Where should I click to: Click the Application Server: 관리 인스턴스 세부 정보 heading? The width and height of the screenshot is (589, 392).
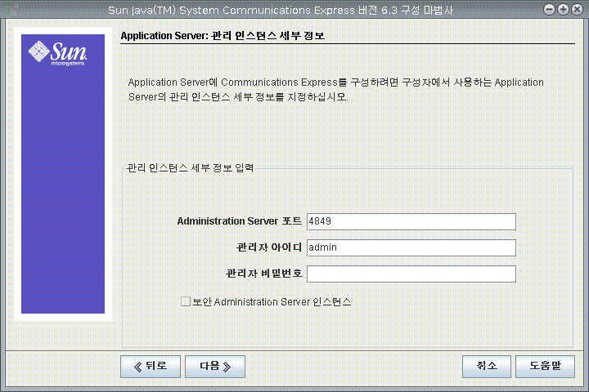pyautogui.click(x=223, y=36)
